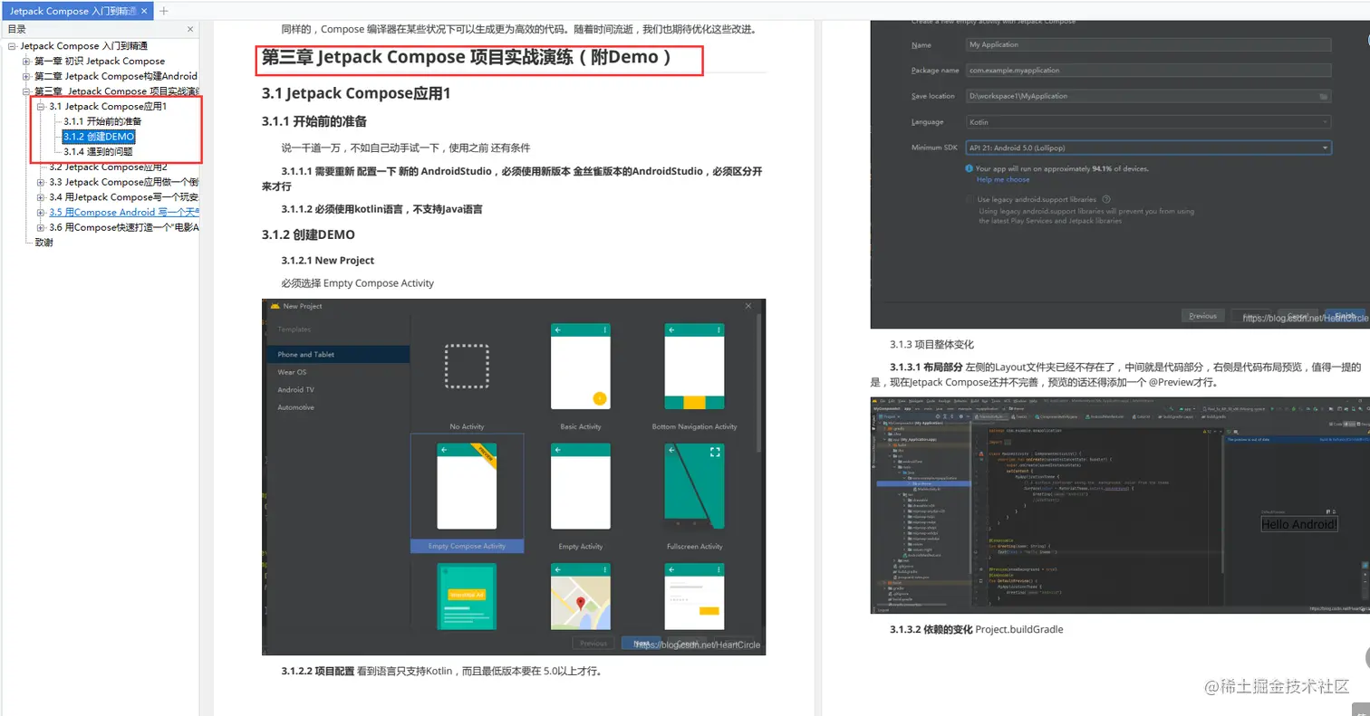Click Hello Android! preview in IDE image

click(x=1299, y=524)
